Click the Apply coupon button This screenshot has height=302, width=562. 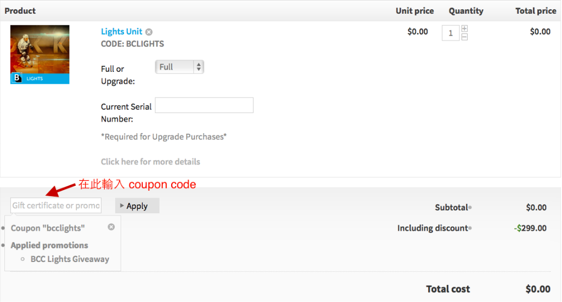click(137, 206)
